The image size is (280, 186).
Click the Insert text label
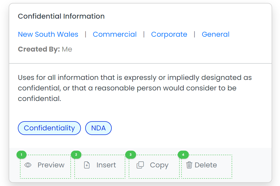click(x=106, y=165)
